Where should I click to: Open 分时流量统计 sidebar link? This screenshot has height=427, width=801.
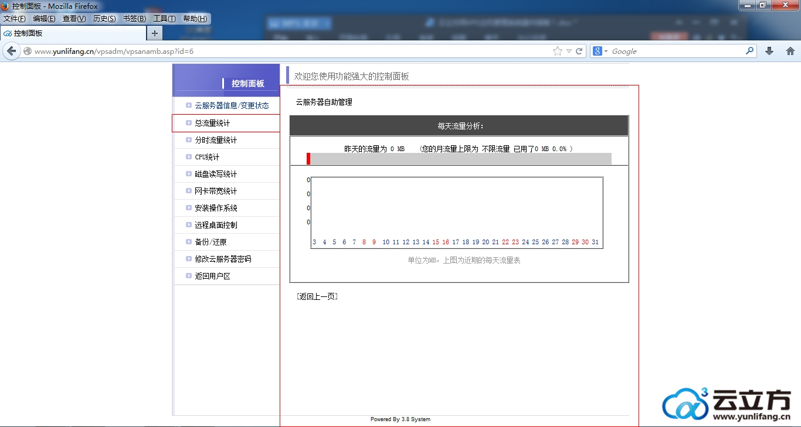point(216,140)
